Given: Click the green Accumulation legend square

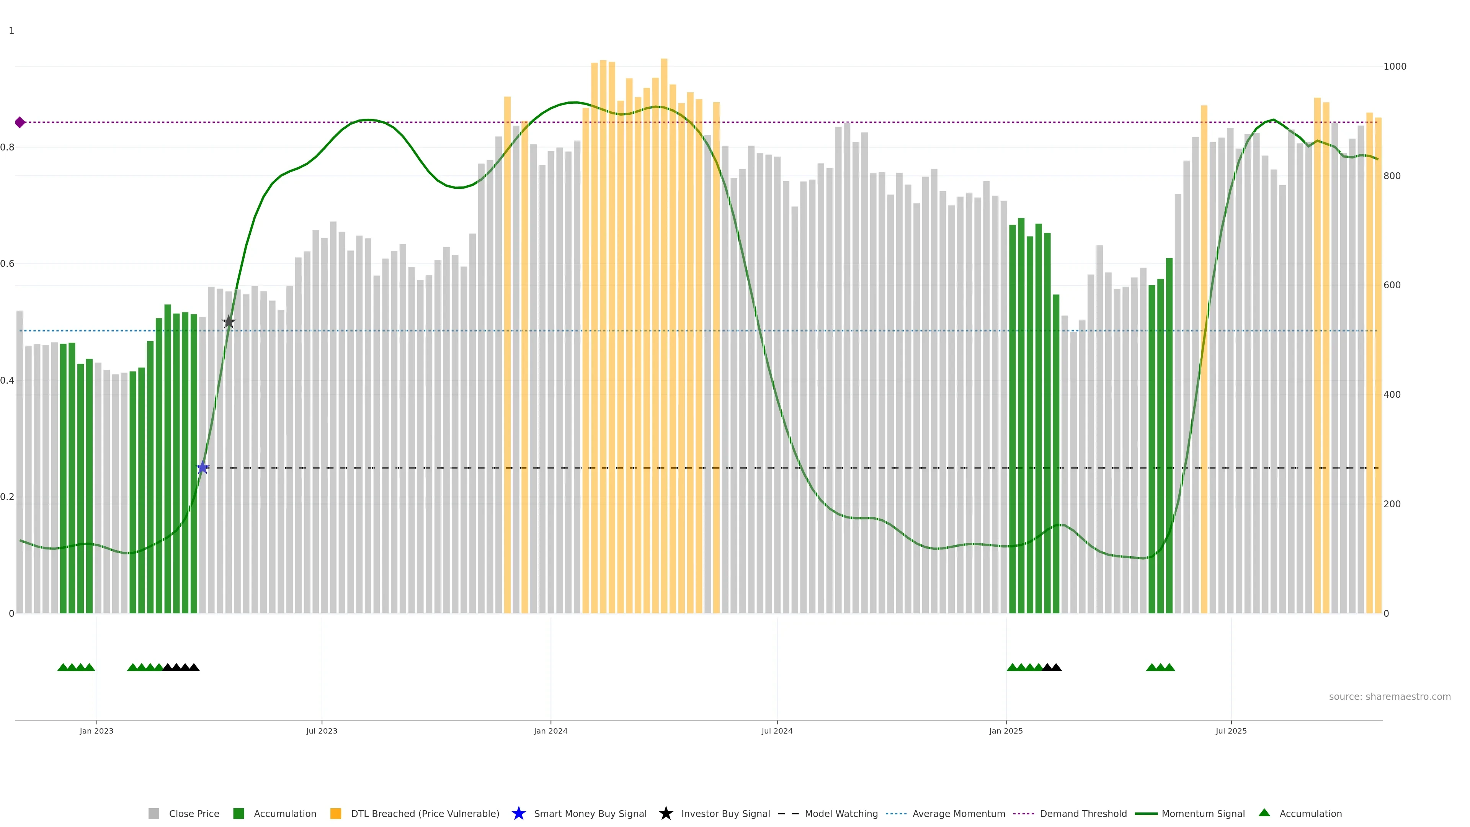Looking at the screenshot, I should coord(238,813).
